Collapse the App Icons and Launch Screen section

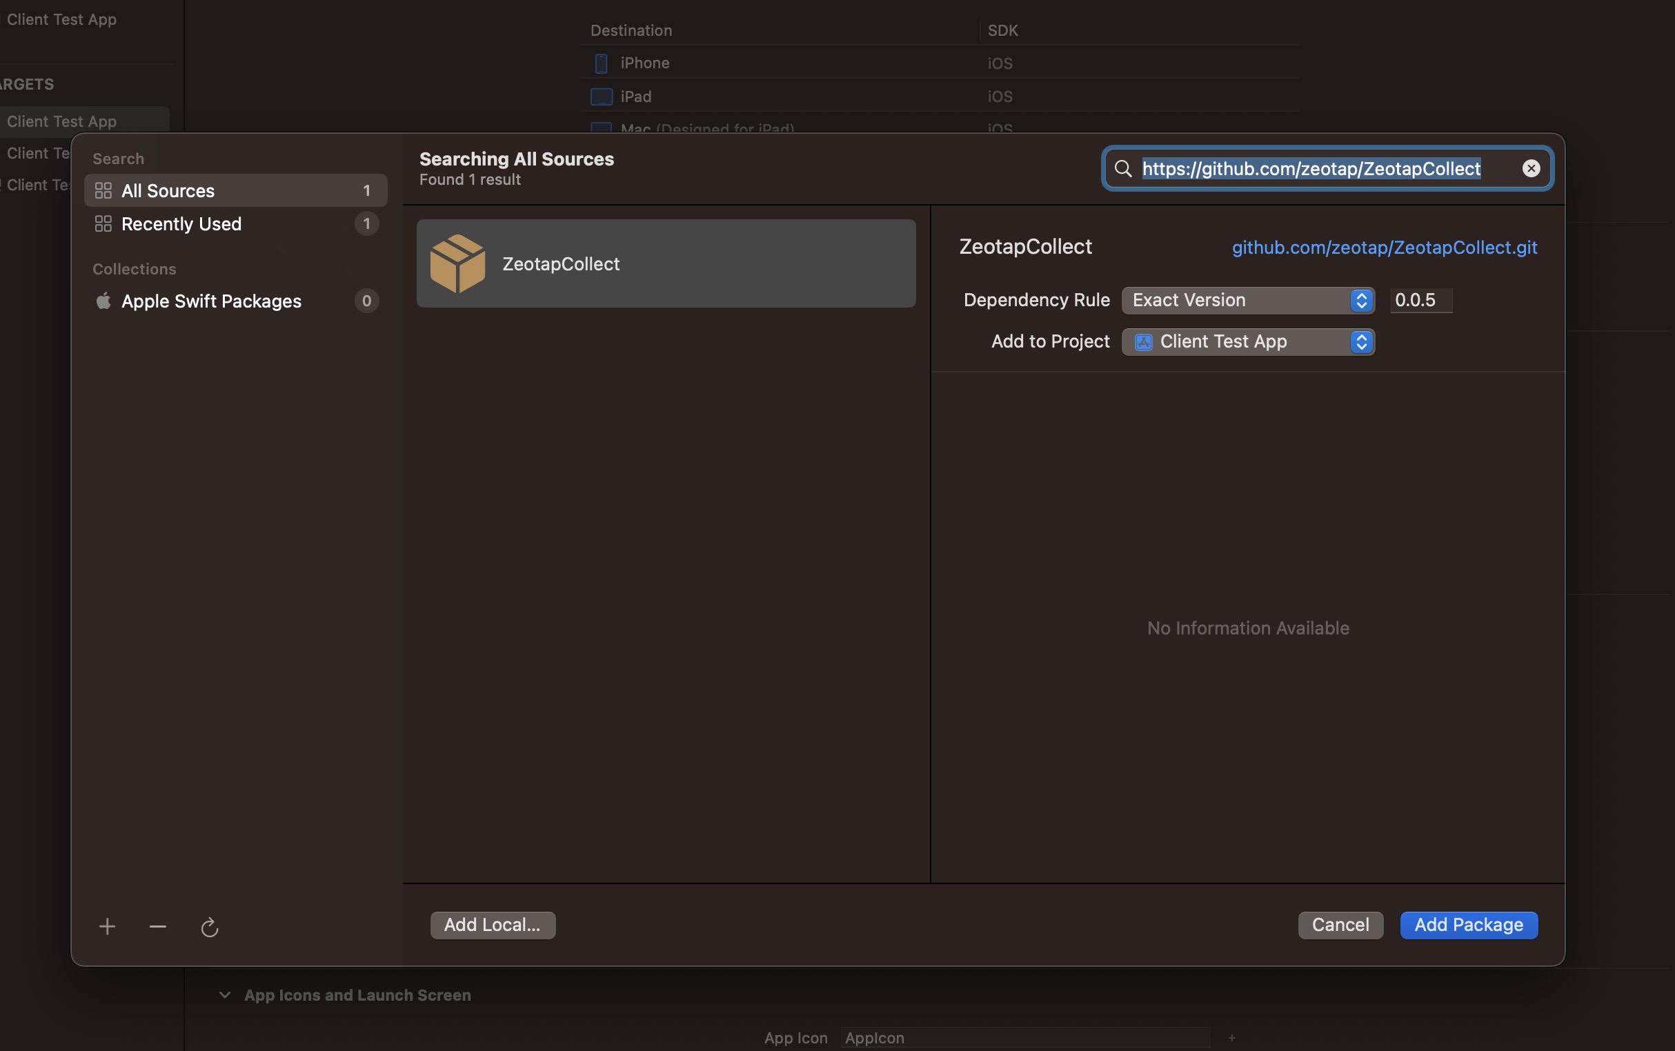click(x=224, y=994)
